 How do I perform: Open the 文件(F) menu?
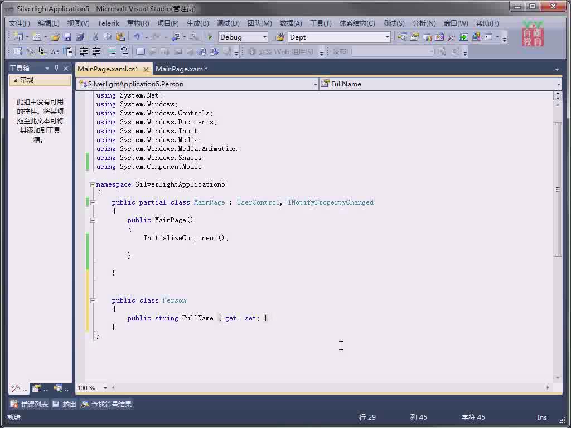pyautogui.click(x=20, y=23)
